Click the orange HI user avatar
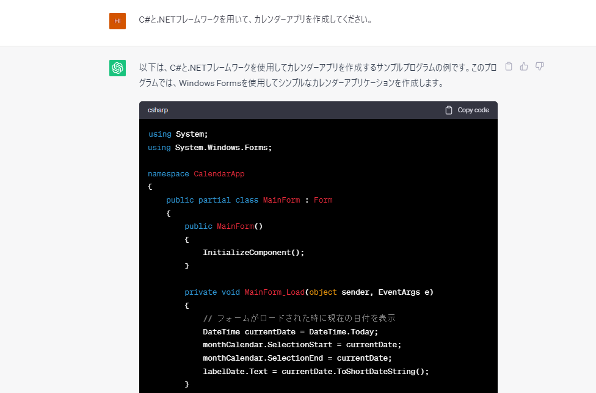Screen dimensions: 596x393 click(117, 21)
